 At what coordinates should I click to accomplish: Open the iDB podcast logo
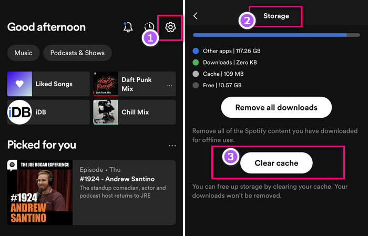(19, 112)
